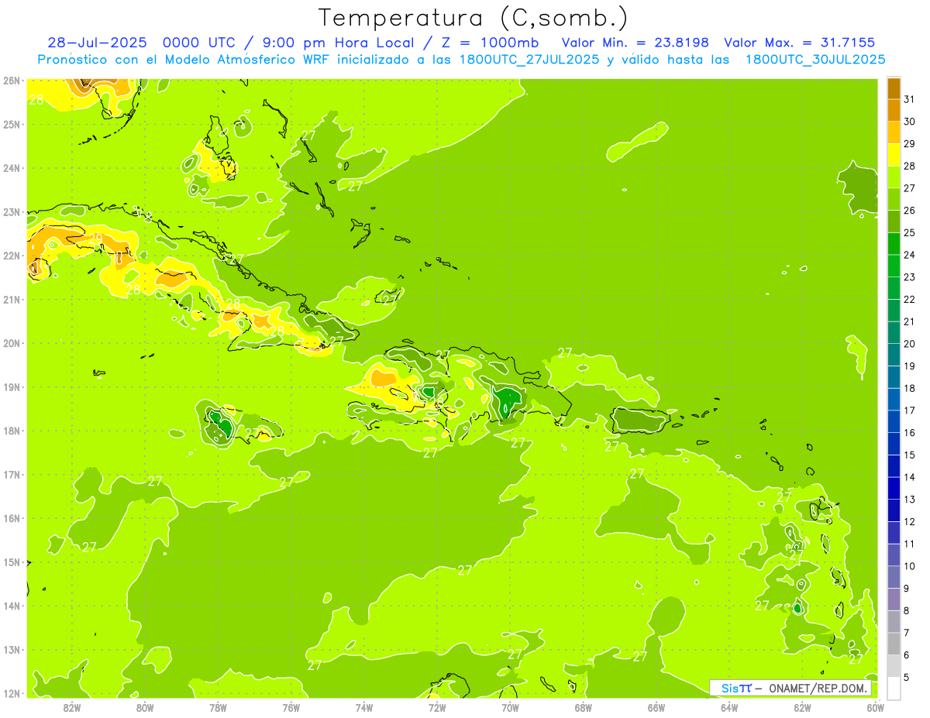Click the '18N' latitude axis label

click(x=11, y=431)
